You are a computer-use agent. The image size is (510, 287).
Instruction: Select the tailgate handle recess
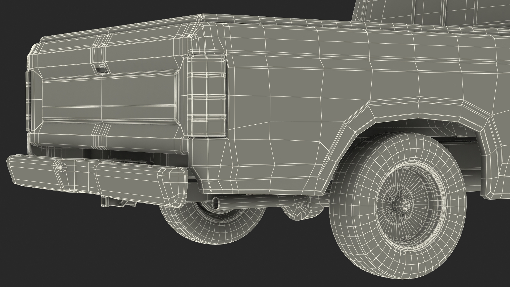click(x=101, y=68)
